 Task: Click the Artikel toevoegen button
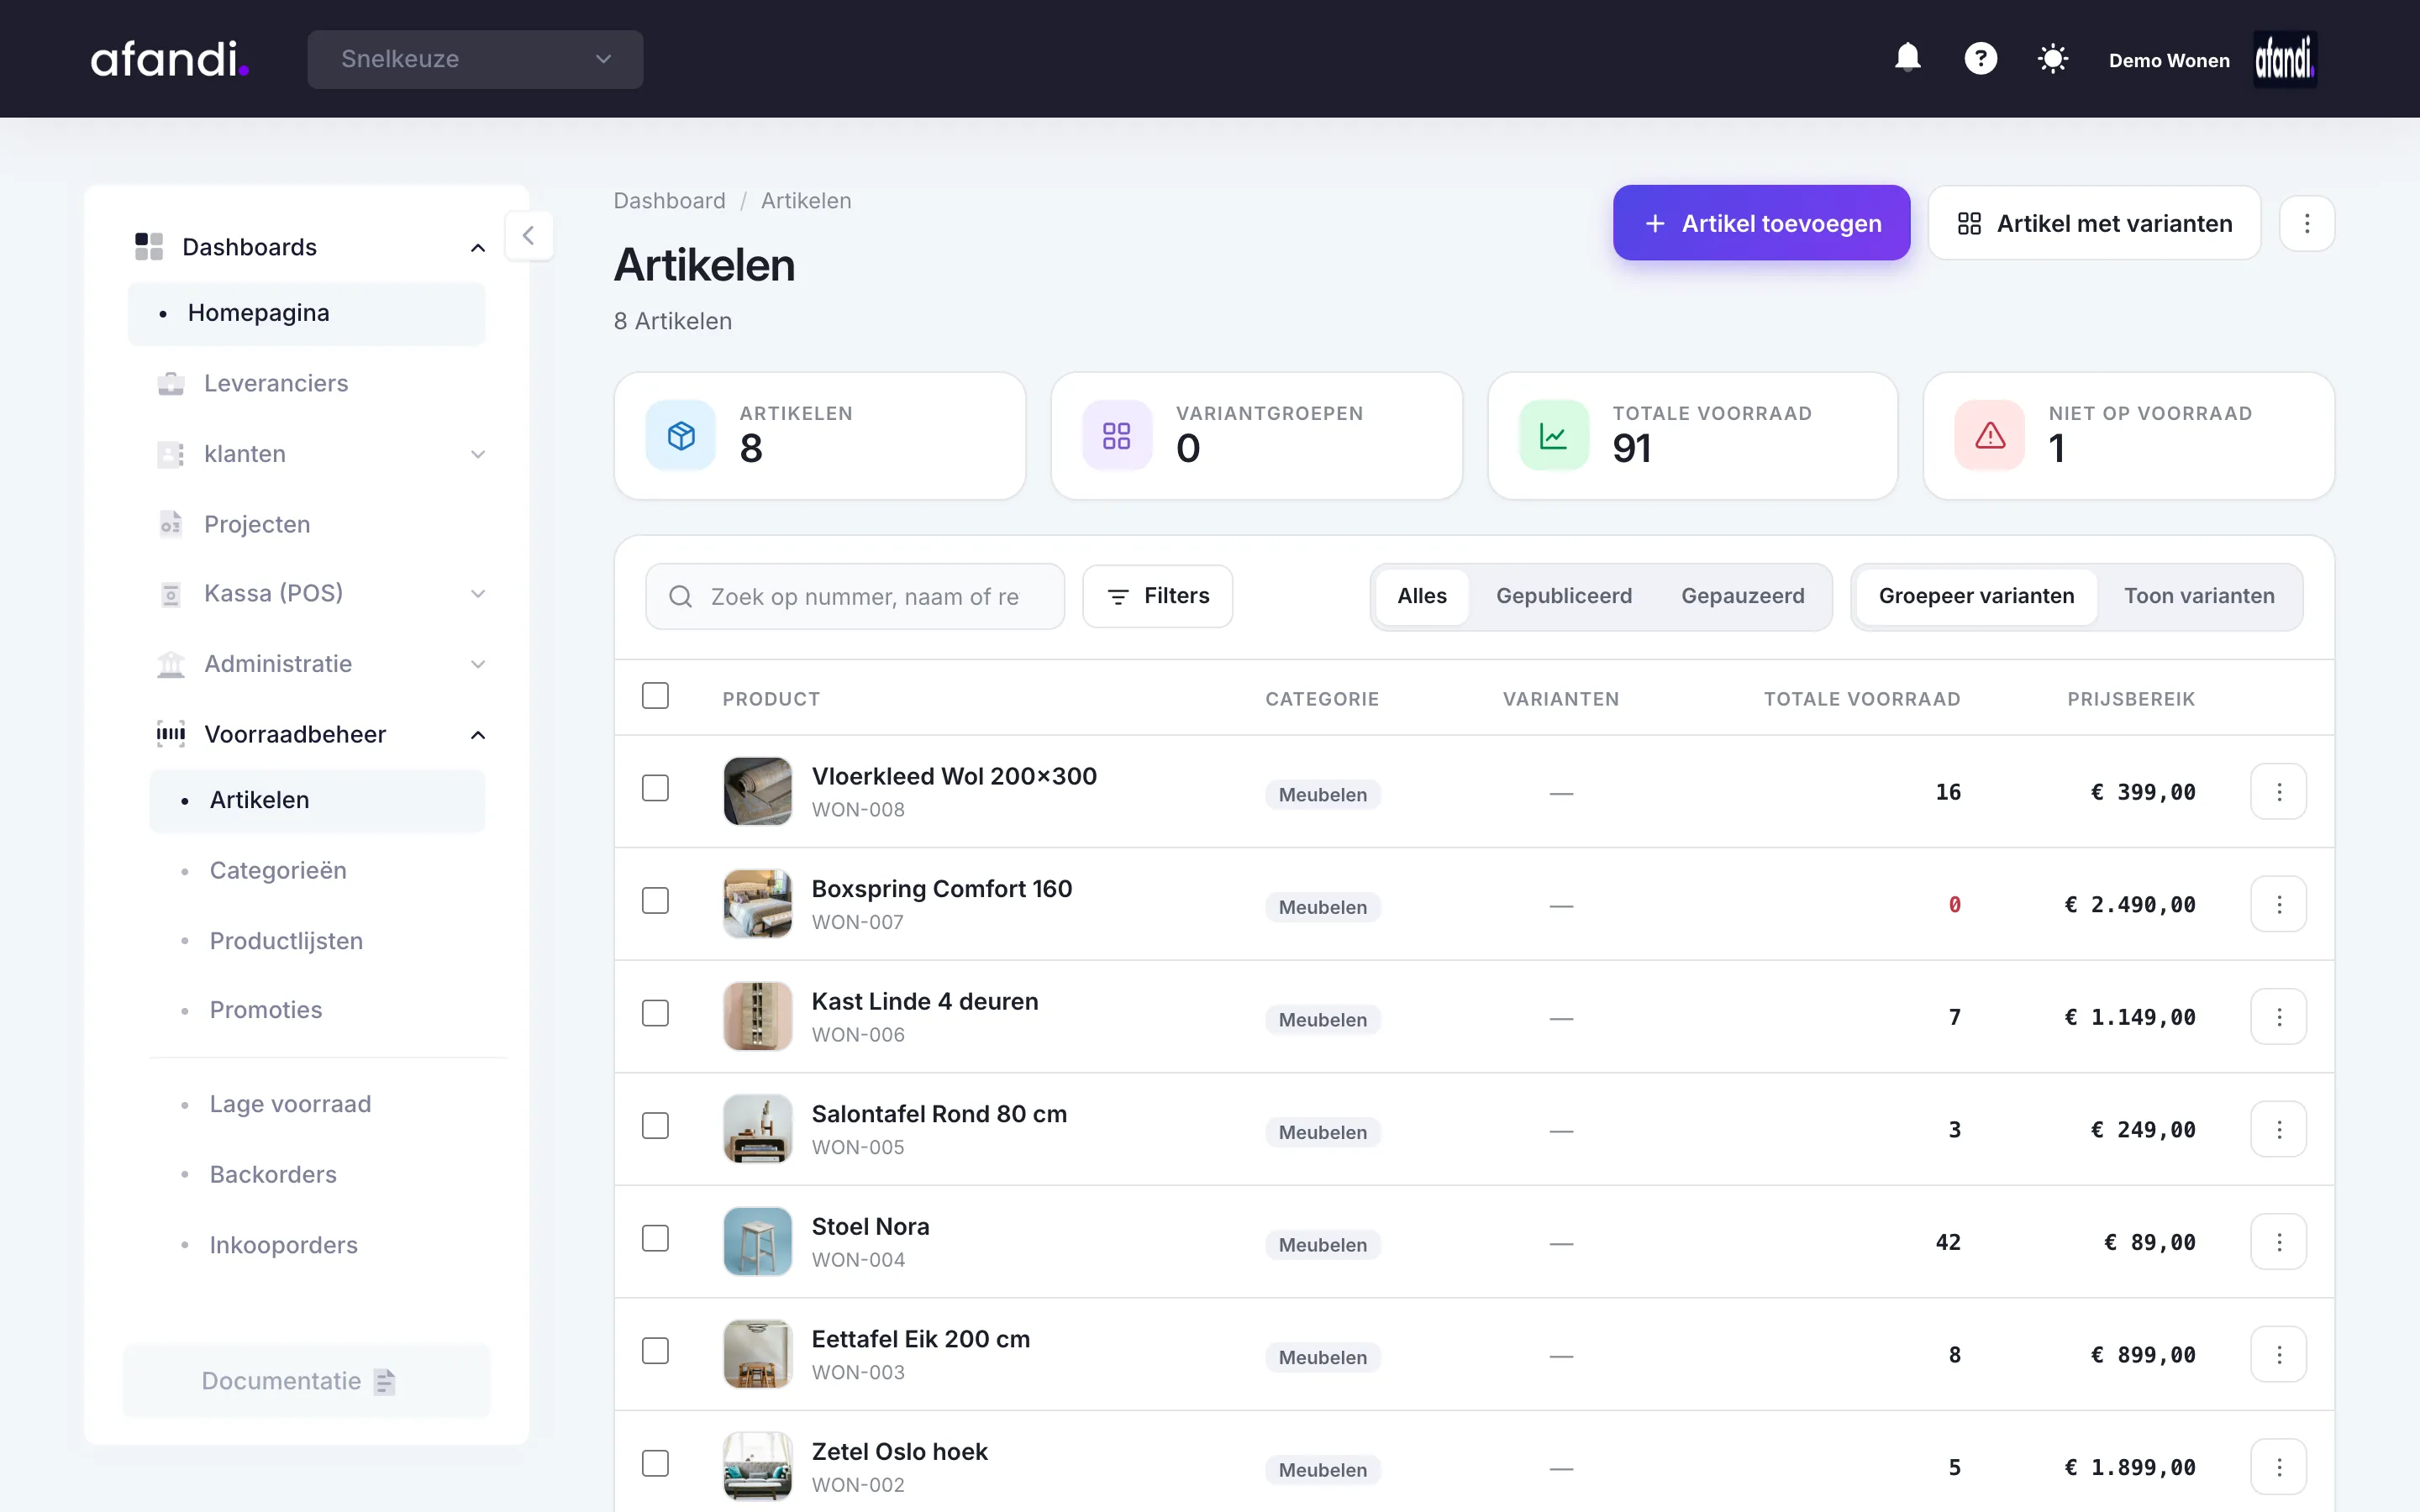point(1761,223)
